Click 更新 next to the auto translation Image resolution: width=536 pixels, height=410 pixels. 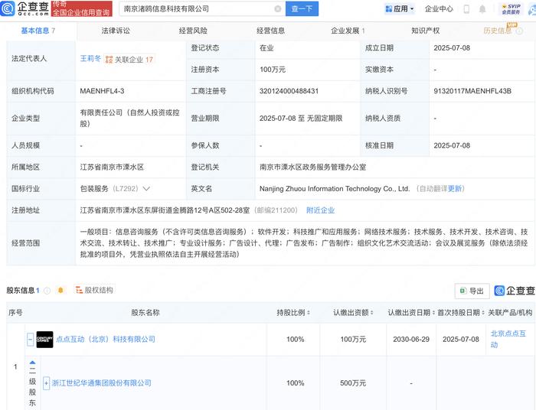click(x=455, y=188)
